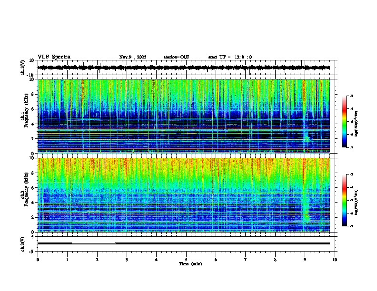Click the "3" tick on the time axis
The height and width of the screenshot is (291, 377).
tap(127, 260)
